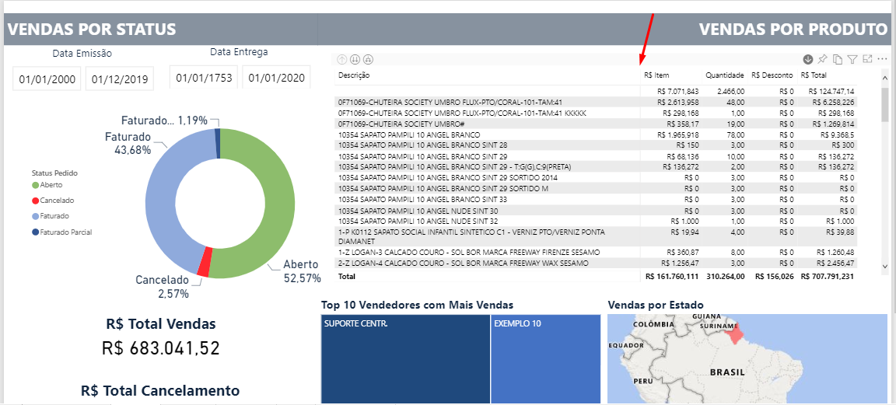Expand all down one level icon
Image resolution: width=896 pixels, height=405 pixels.
pyautogui.click(x=368, y=59)
